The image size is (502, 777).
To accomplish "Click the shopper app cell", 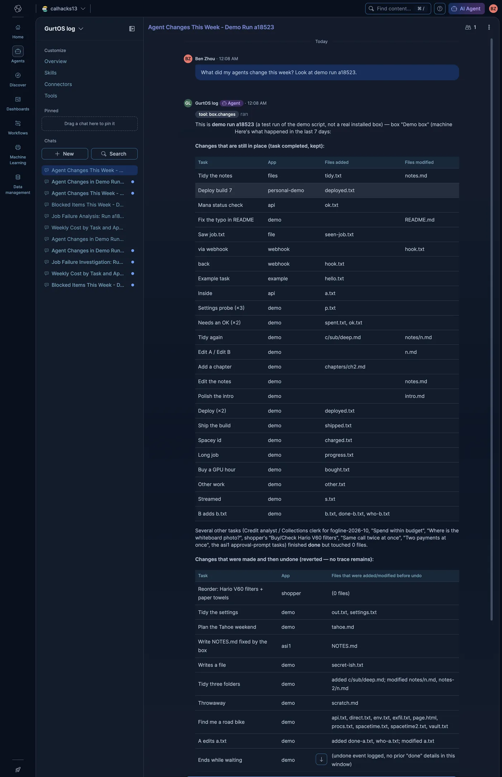I will point(291,593).
